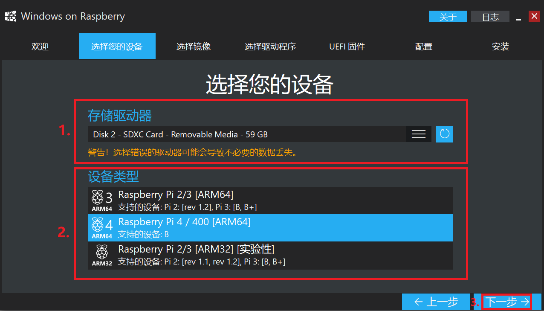Close the Windows on Raspberry window
544x311 pixels.
click(x=534, y=17)
